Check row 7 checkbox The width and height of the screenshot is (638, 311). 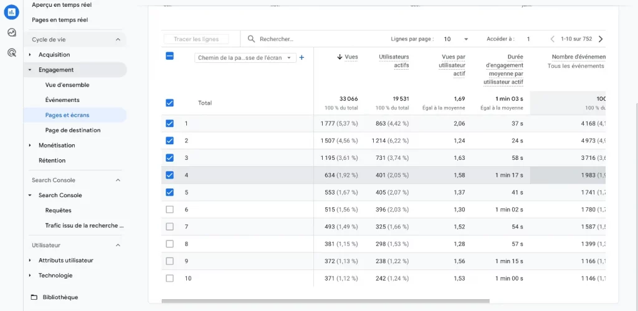(169, 226)
